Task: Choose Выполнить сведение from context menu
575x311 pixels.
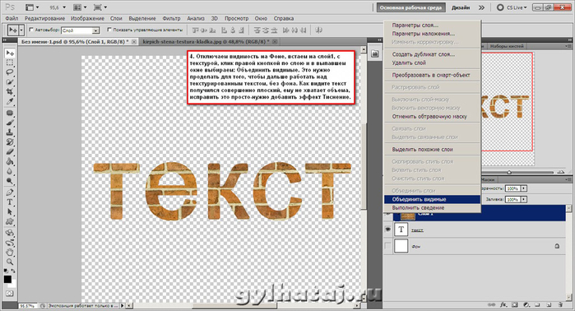Action: (432, 208)
